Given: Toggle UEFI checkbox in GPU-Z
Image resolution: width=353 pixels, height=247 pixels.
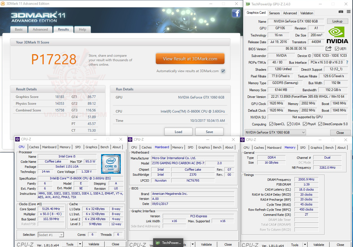Looking at the screenshot, I should click(337, 49).
